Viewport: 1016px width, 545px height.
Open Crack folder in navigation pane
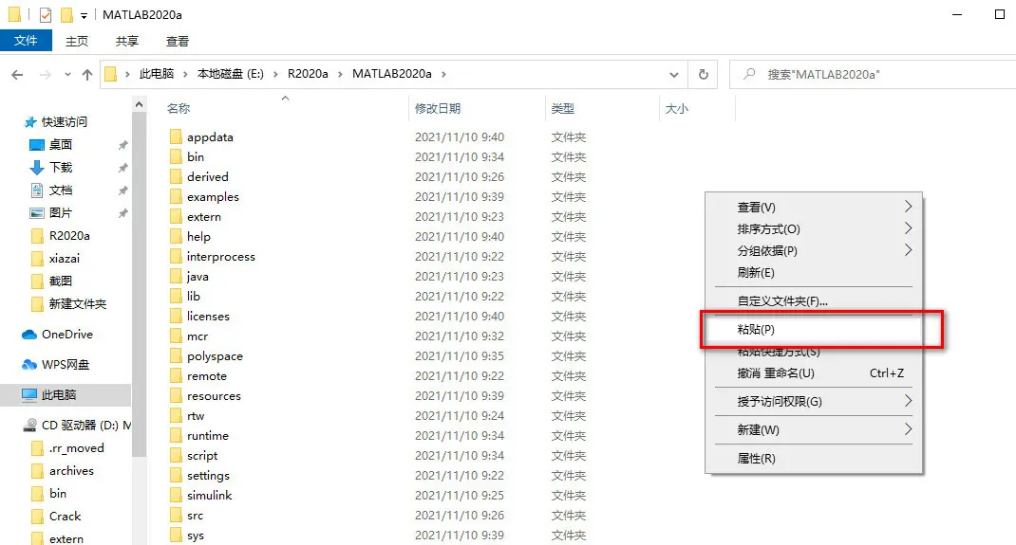tap(65, 517)
